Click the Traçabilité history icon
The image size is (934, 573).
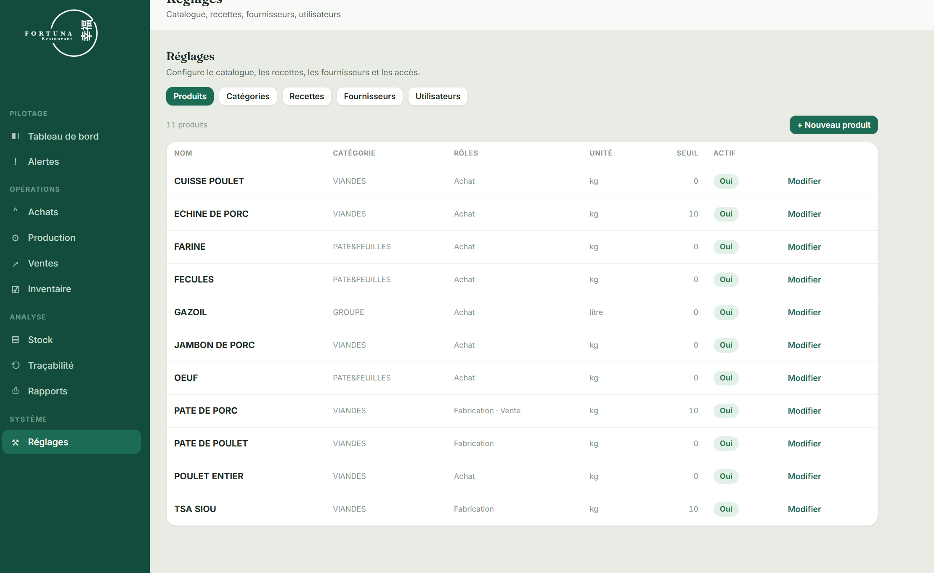pos(16,365)
